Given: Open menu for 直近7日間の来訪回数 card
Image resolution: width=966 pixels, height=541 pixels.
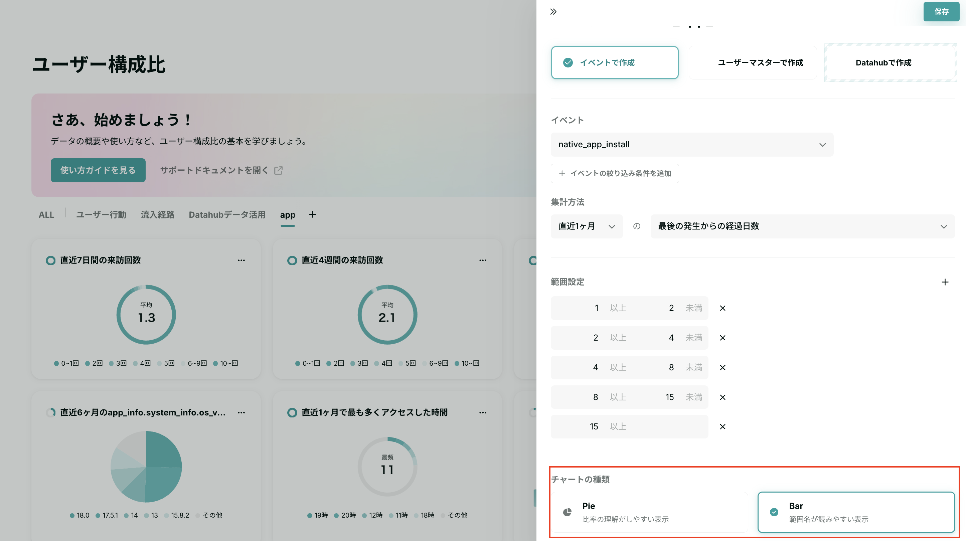Looking at the screenshot, I should (241, 260).
